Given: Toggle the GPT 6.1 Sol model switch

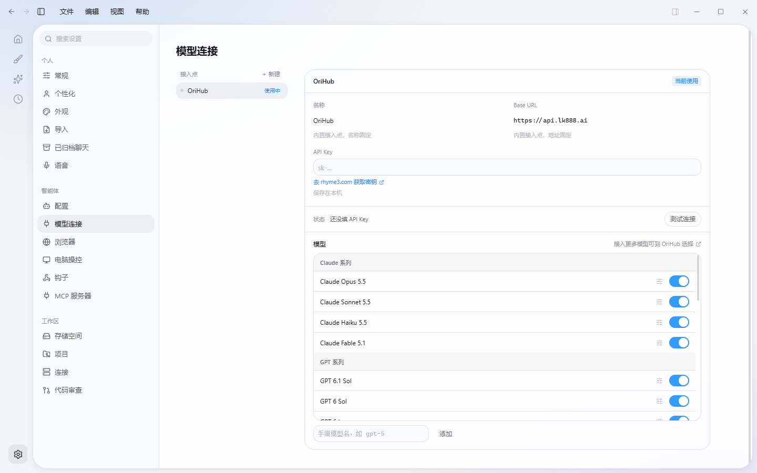Looking at the screenshot, I should pos(679,381).
